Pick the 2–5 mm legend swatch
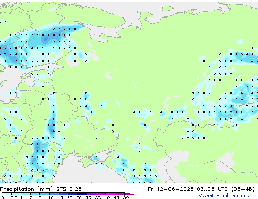258x199 pixels. [35, 194]
